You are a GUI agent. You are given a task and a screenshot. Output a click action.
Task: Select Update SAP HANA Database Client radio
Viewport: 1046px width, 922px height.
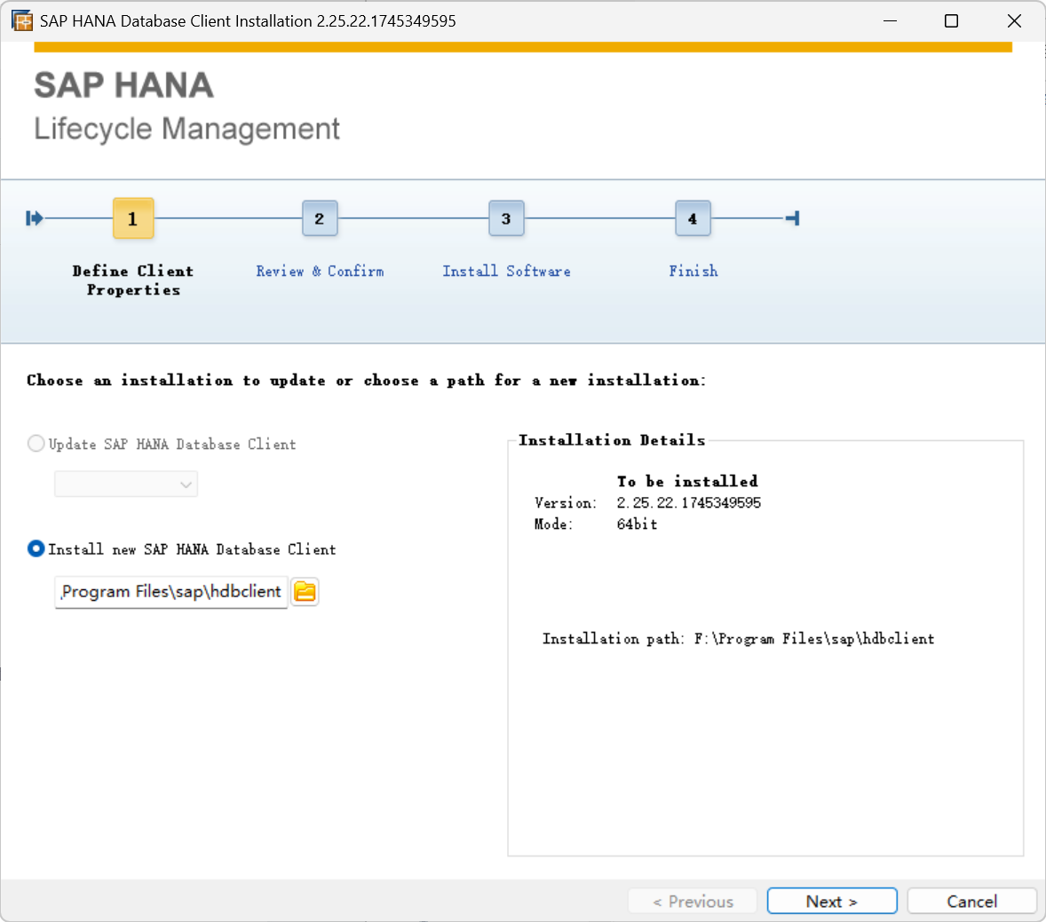pos(36,444)
